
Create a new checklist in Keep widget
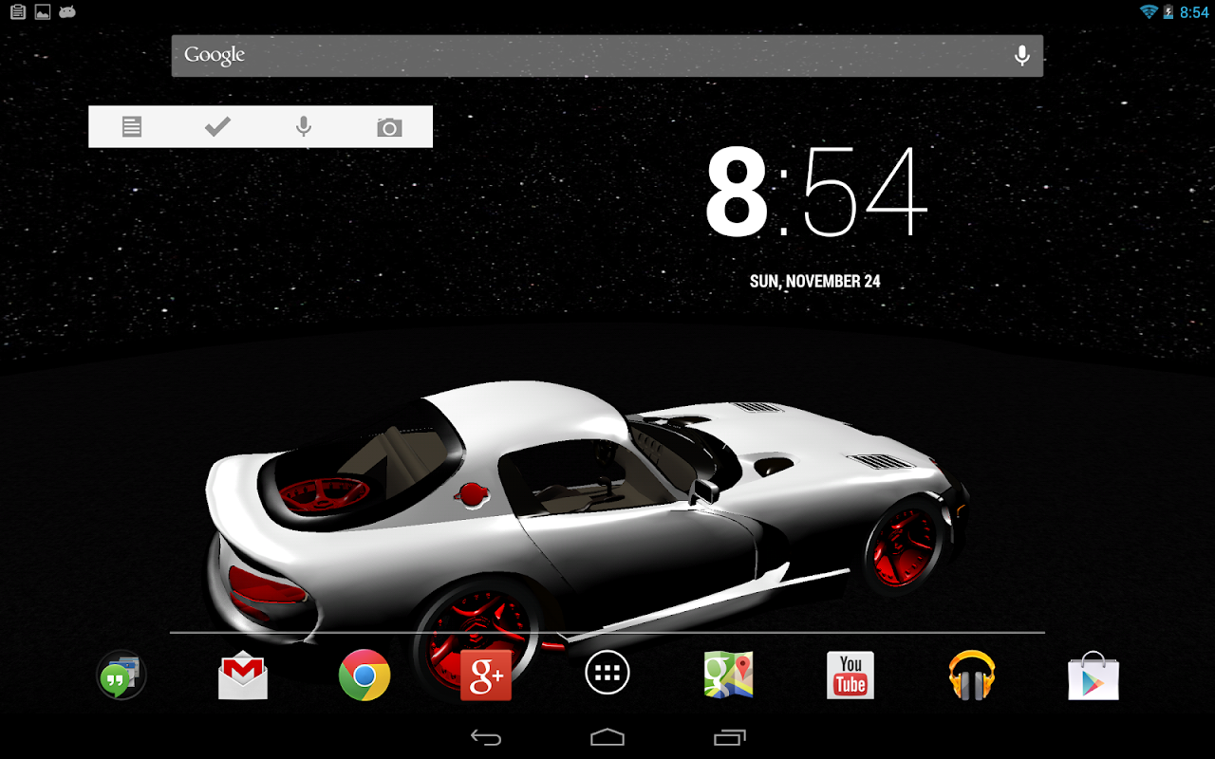pyautogui.click(x=217, y=126)
